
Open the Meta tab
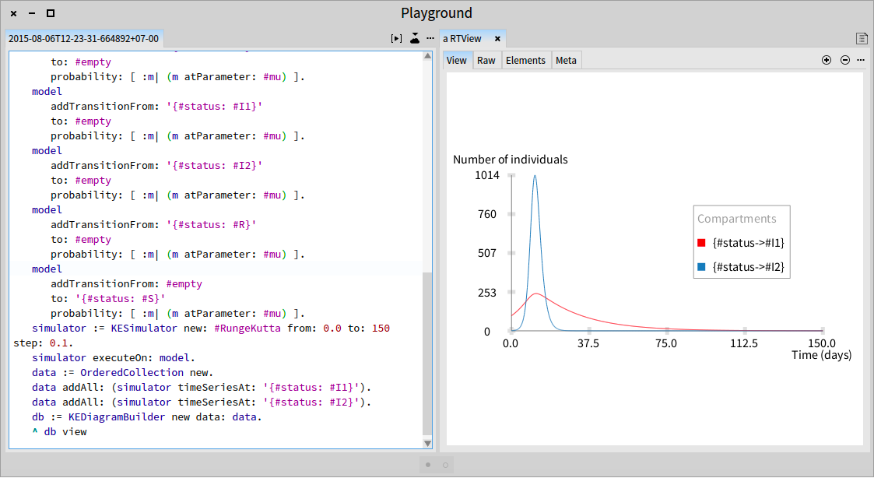[566, 60]
